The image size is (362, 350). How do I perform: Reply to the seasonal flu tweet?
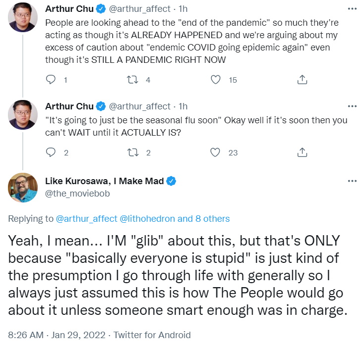[x=51, y=152]
